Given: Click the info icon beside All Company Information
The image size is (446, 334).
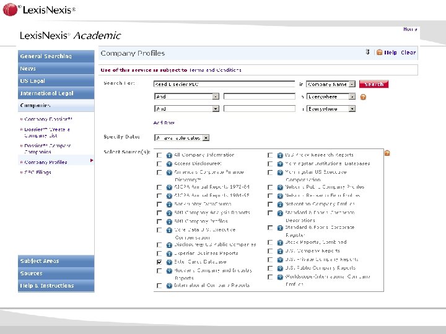Looking at the screenshot, I should tap(169, 155).
